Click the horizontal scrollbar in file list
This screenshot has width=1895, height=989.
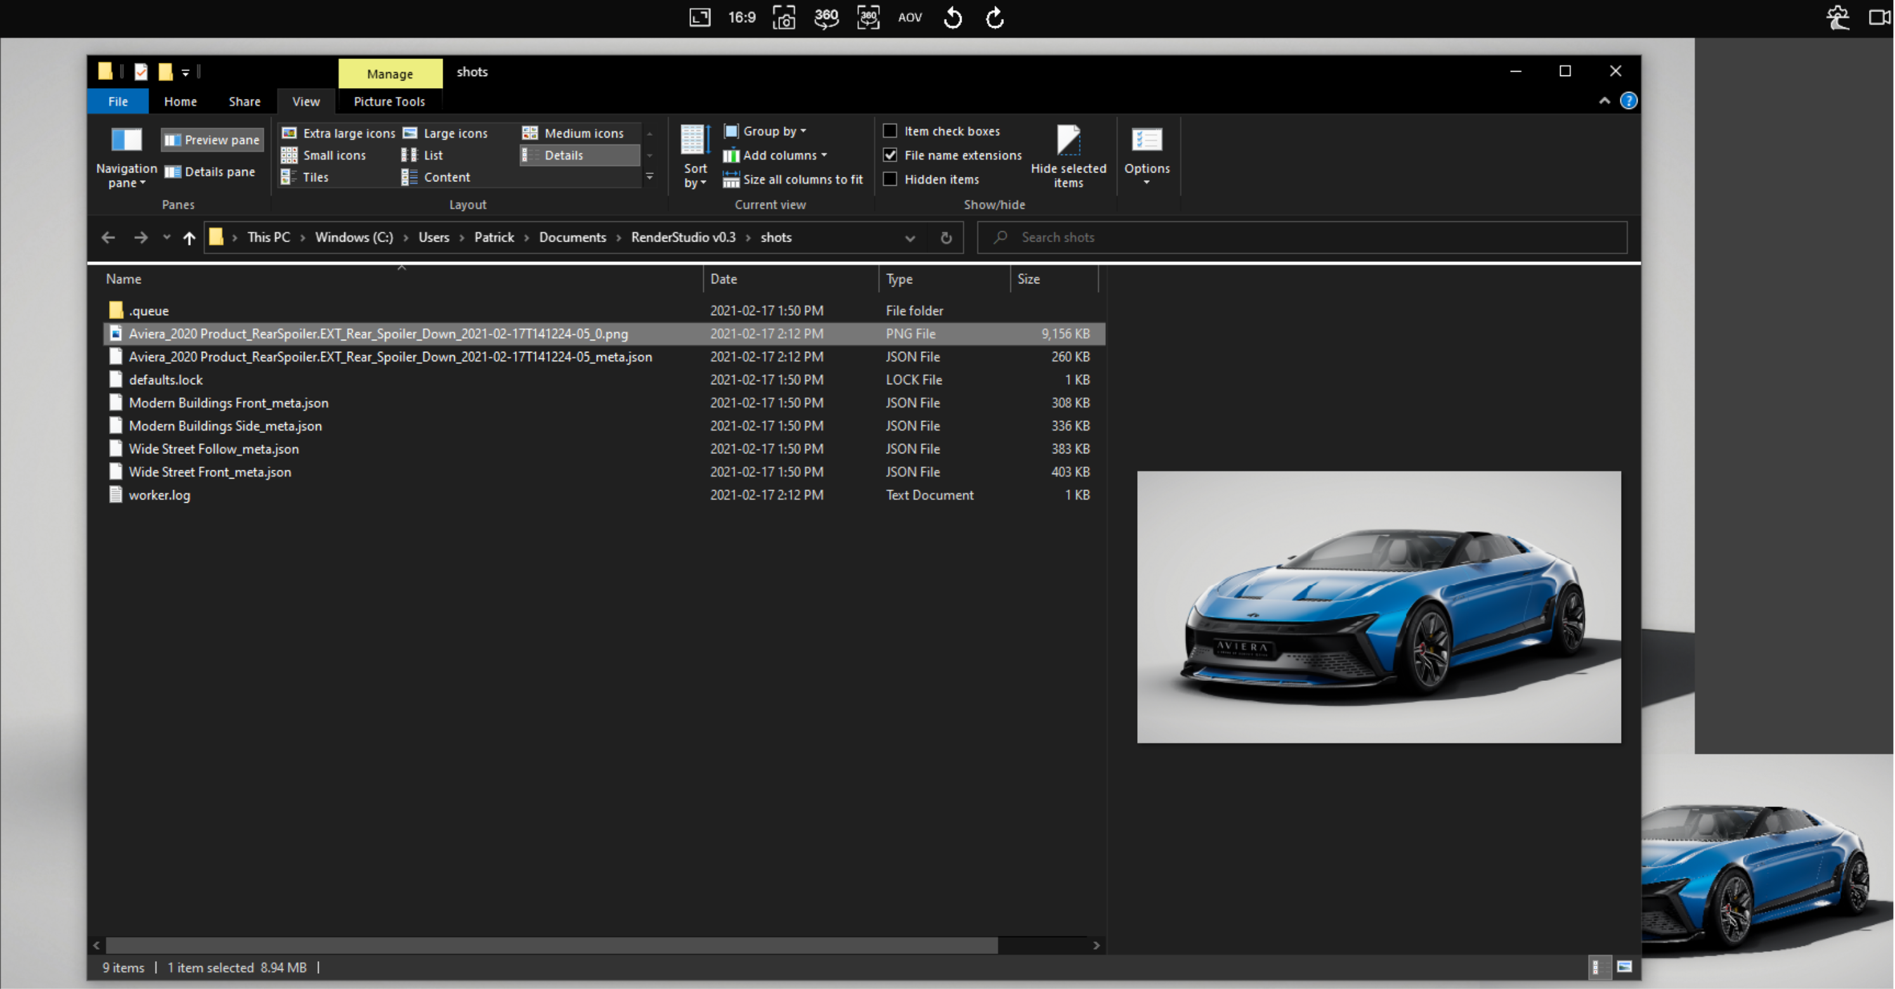pyautogui.click(x=552, y=946)
